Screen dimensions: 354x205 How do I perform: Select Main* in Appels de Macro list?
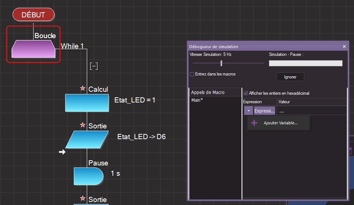pos(197,100)
